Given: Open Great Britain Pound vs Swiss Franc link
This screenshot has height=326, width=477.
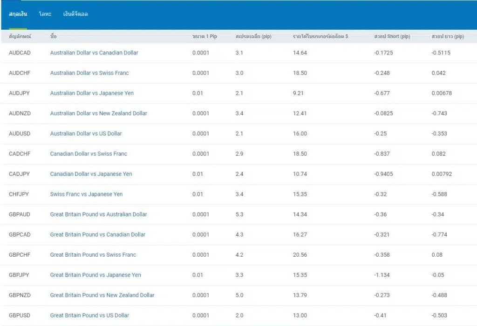Looking at the screenshot, I should 93,254.
